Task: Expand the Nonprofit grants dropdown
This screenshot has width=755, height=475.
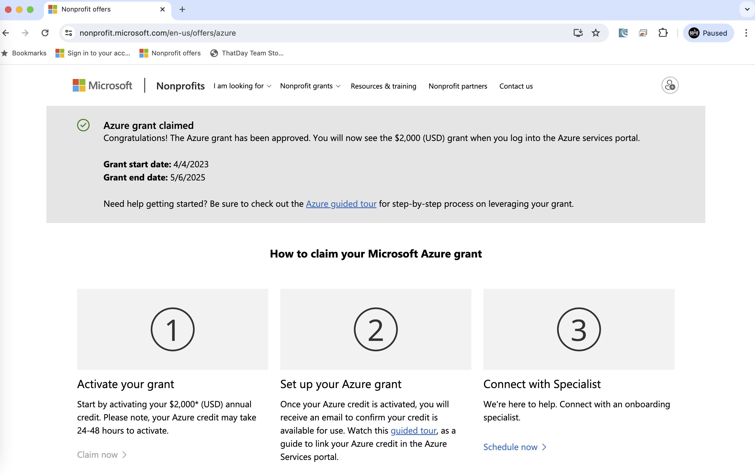Action: pyautogui.click(x=310, y=86)
